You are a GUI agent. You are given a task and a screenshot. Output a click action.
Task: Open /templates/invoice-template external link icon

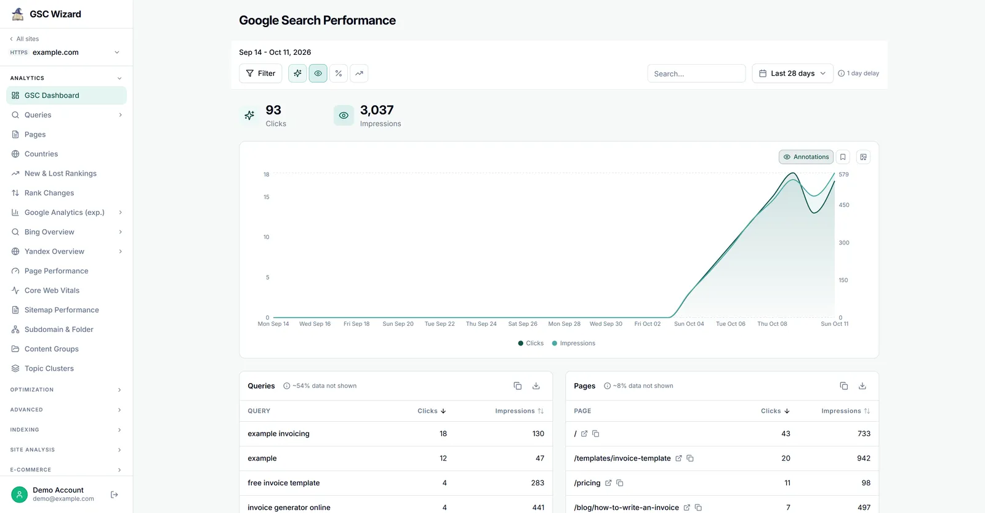pos(678,458)
